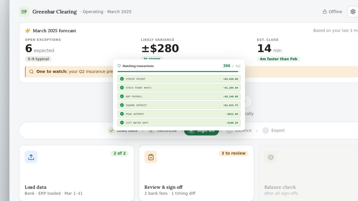Click the +$4,820.00 amount

[230, 79]
